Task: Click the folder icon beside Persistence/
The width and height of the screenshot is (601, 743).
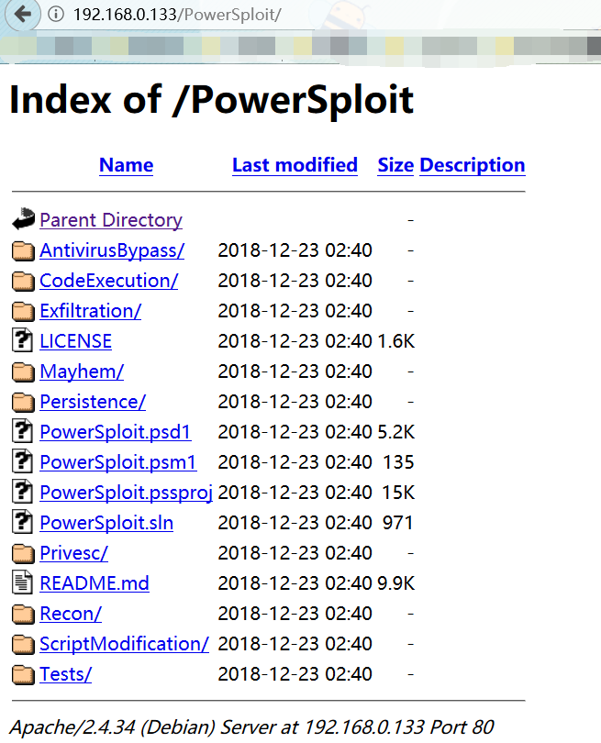Action: [23, 403]
